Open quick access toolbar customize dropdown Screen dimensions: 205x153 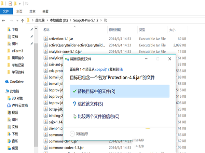click(20, 4)
